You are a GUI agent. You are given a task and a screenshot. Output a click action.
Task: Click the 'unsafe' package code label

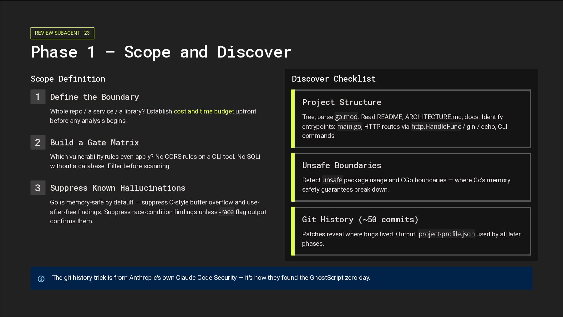pyautogui.click(x=332, y=180)
